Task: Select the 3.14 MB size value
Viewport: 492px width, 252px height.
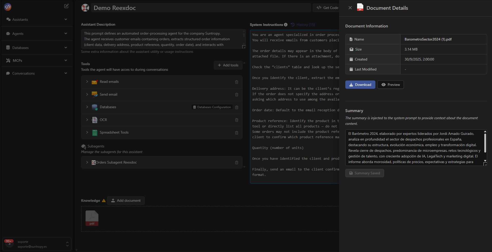Action: (x=411, y=49)
